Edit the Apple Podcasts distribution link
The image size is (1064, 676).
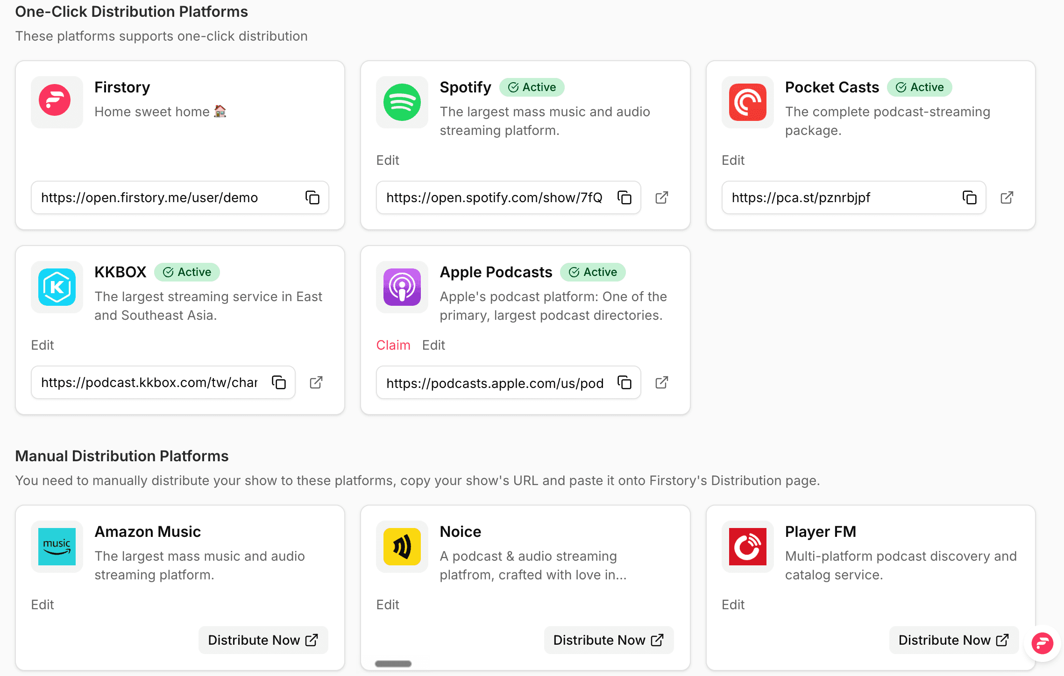[x=433, y=345]
